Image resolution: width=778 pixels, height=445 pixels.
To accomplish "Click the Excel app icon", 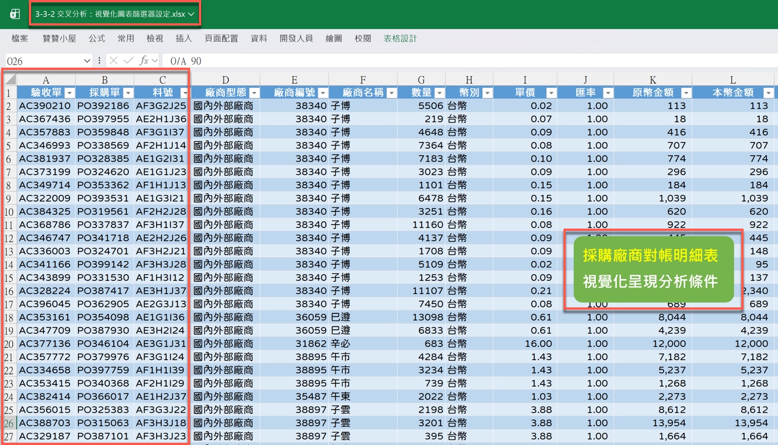I will [x=15, y=14].
